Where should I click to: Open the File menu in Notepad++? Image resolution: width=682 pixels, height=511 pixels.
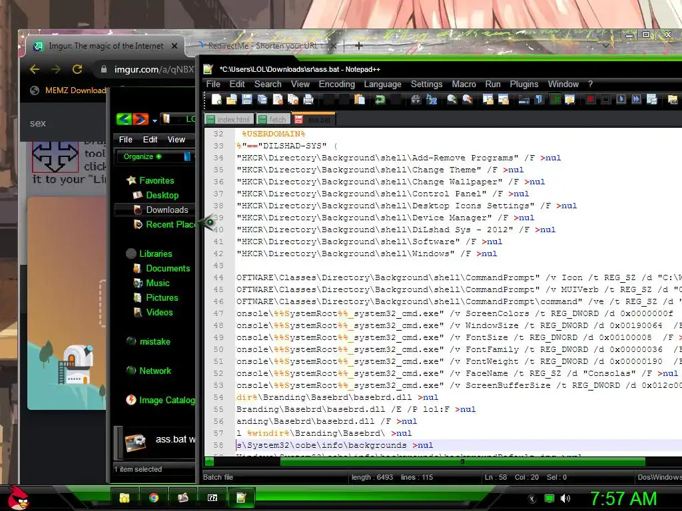pyautogui.click(x=213, y=85)
